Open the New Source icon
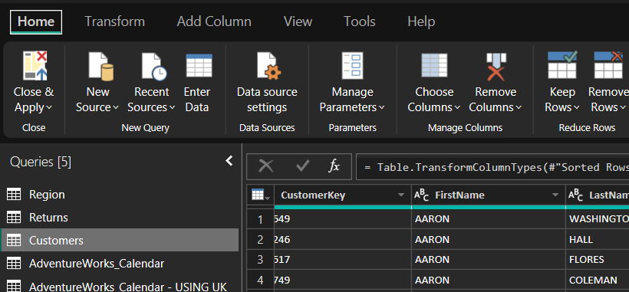Viewport: 629px width, 292px height. coord(100,66)
